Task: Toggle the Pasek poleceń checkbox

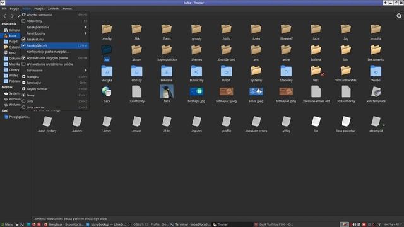Action: click(24, 45)
